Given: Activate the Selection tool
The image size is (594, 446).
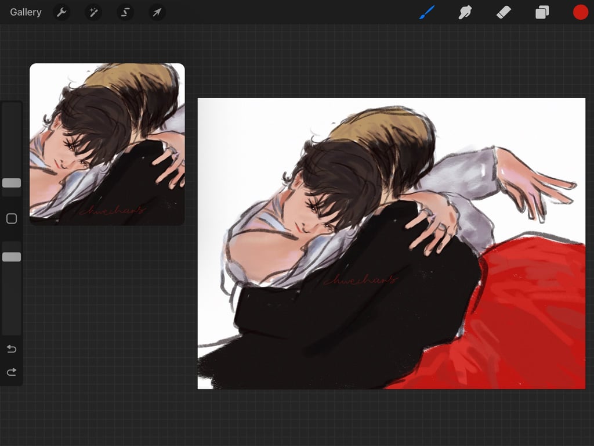Looking at the screenshot, I should (125, 13).
